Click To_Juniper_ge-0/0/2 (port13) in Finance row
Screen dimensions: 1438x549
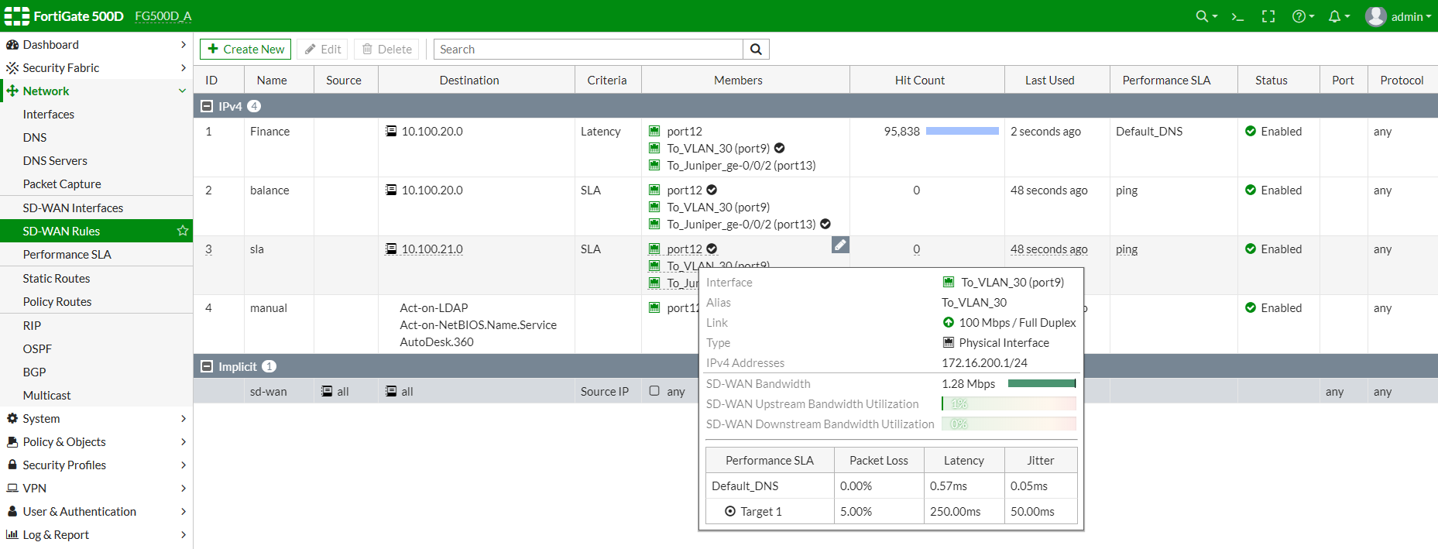741,166
